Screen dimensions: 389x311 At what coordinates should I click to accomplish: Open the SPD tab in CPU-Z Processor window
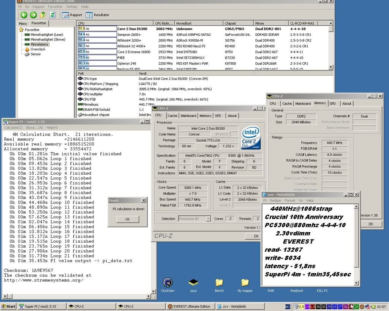(218, 116)
